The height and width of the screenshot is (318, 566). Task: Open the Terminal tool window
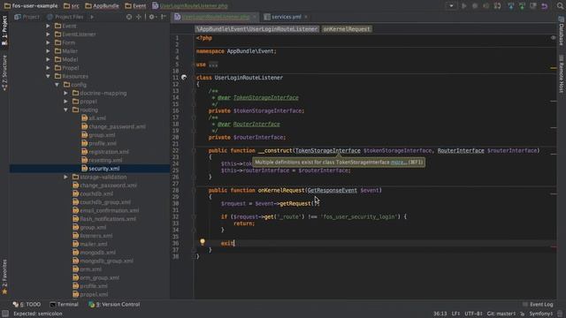65,304
